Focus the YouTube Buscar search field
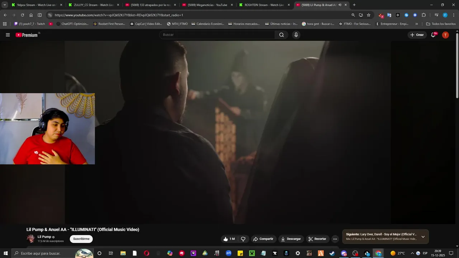 [217, 35]
